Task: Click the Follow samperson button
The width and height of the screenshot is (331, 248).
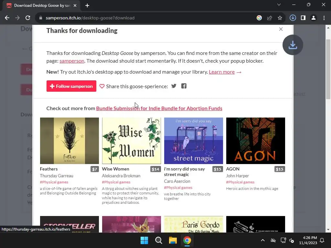Action: [x=71, y=86]
